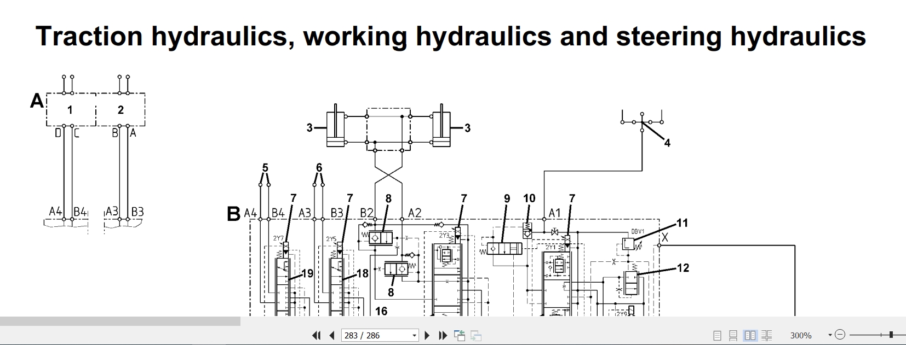Click the go back to previous view icon
The height and width of the screenshot is (345, 906).
(x=460, y=335)
